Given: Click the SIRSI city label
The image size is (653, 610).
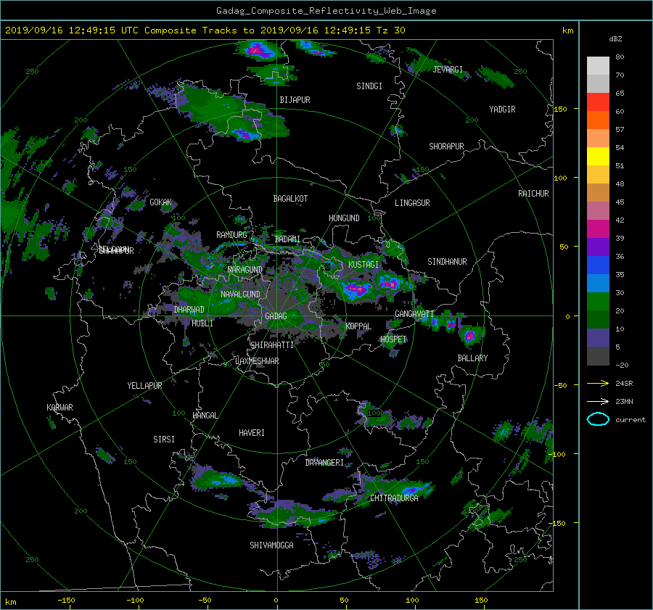Looking at the screenshot, I should point(164,440).
